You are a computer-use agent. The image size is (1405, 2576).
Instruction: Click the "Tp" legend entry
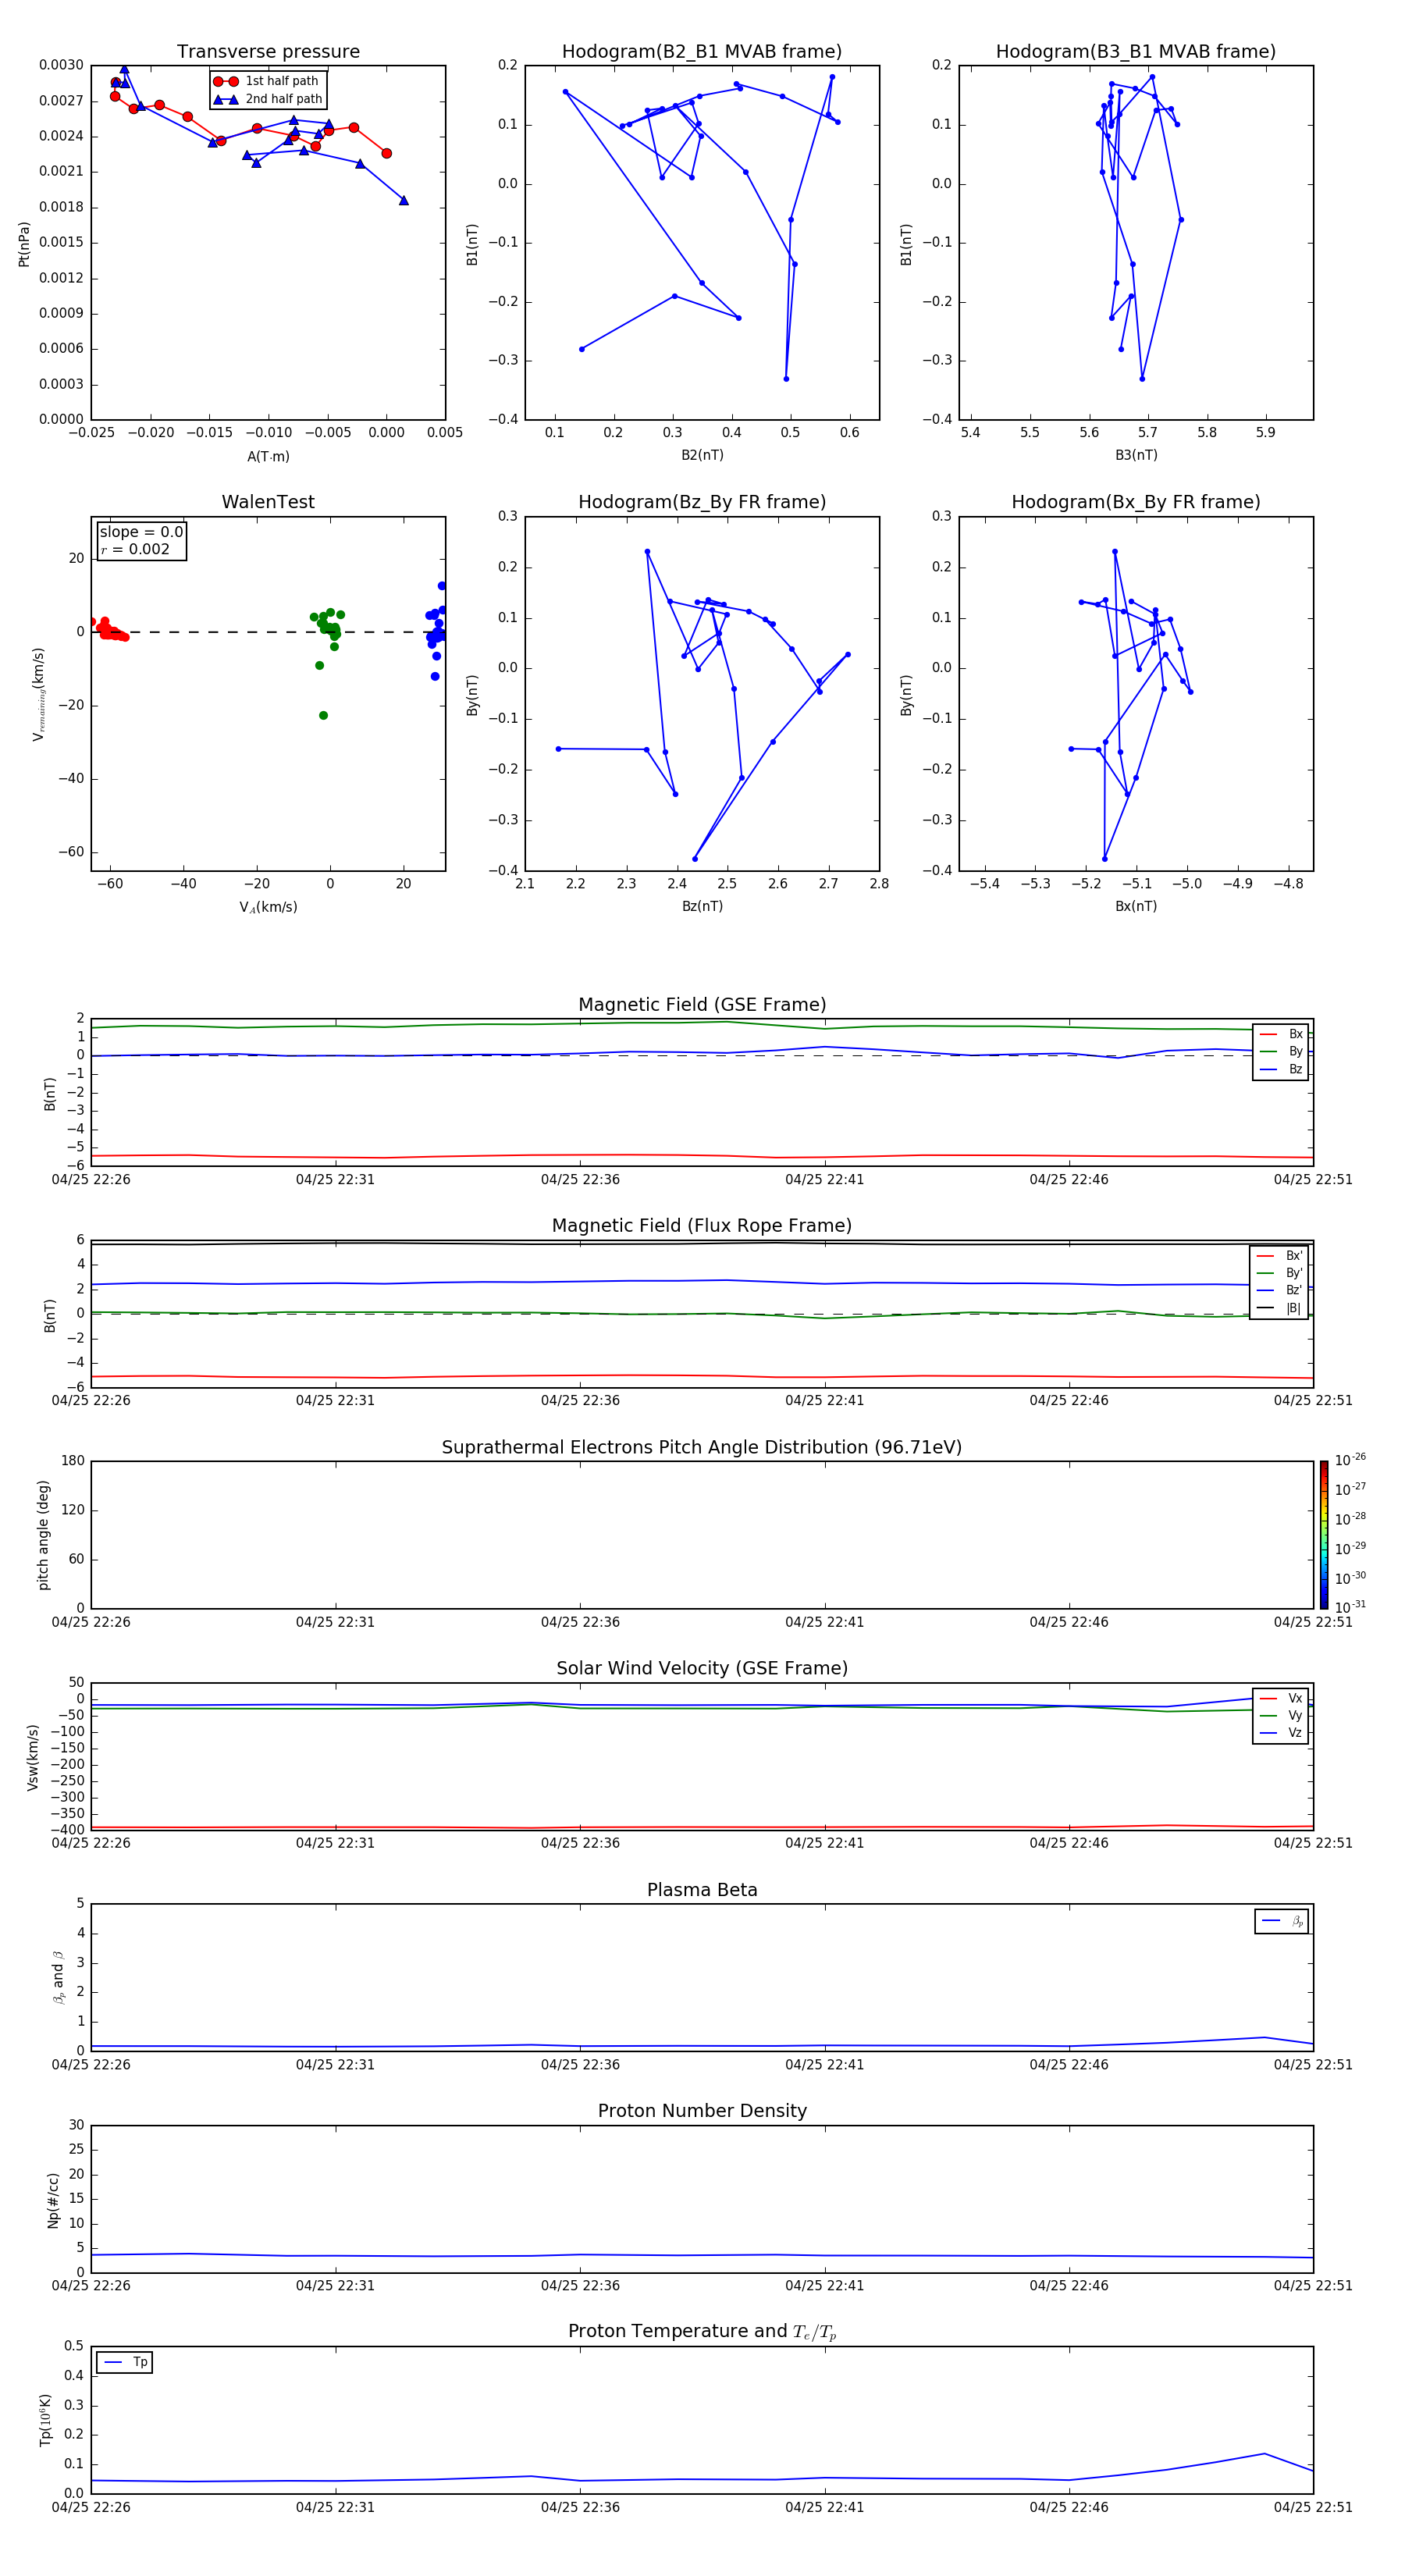pyautogui.click(x=125, y=2362)
